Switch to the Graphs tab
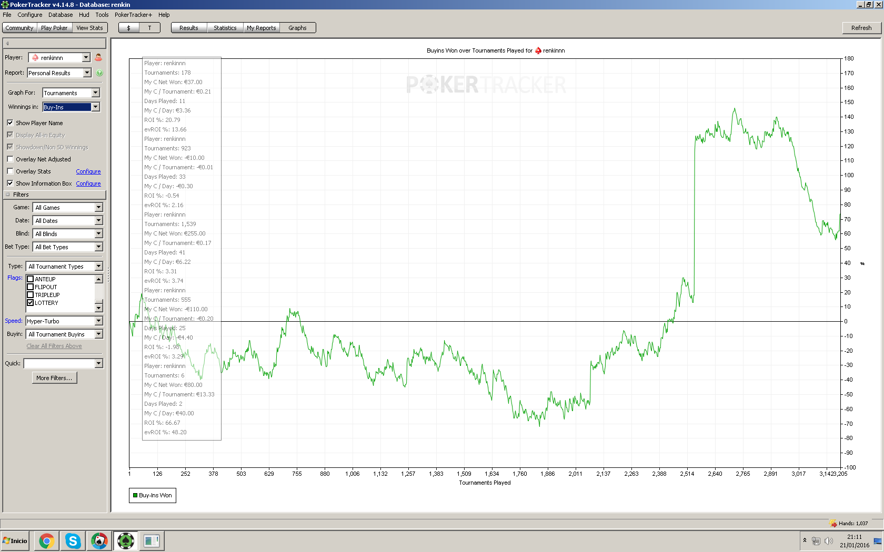The height and width of the screenshot is (552, 884). (x=297, y=28)
